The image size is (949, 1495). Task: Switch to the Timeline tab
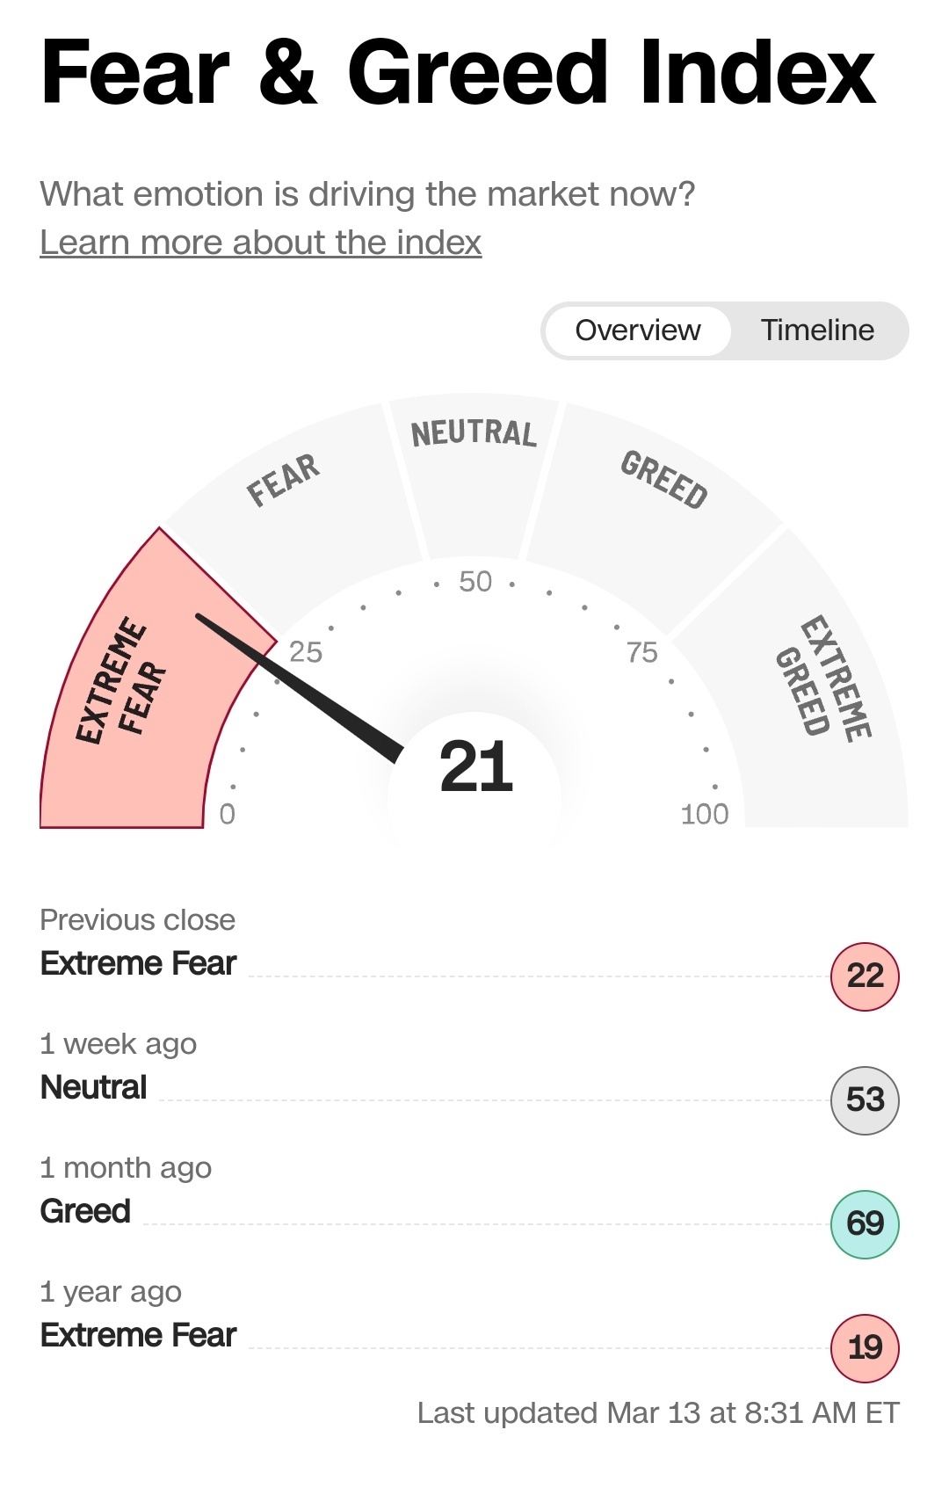[x=816, y=330]
